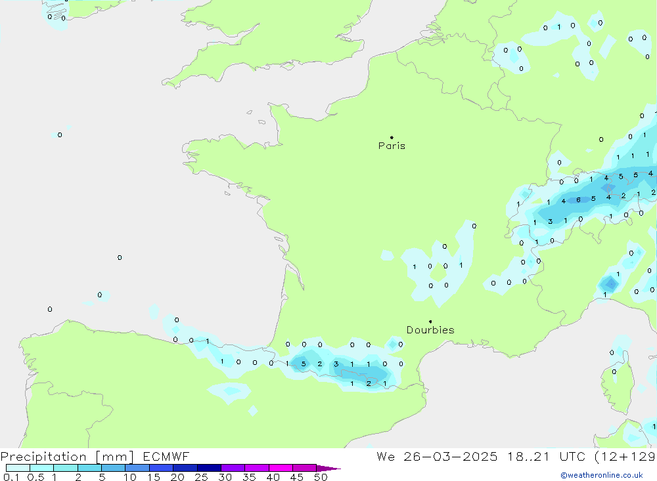Pick the 30–35 mm violet legend swatch
This screenshot has height=481, width=657.
click(233, 468)
